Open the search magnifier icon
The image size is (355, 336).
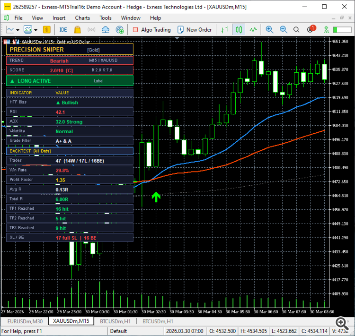[296, 30]
